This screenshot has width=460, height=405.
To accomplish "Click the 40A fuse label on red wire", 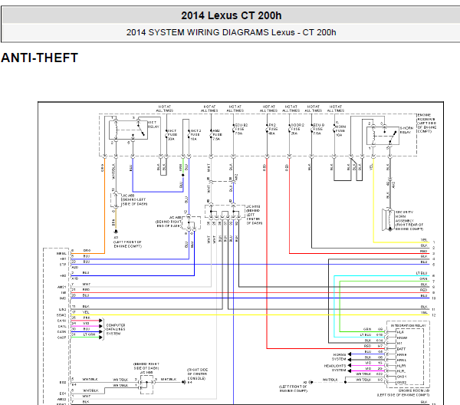I will click(273, 129).
